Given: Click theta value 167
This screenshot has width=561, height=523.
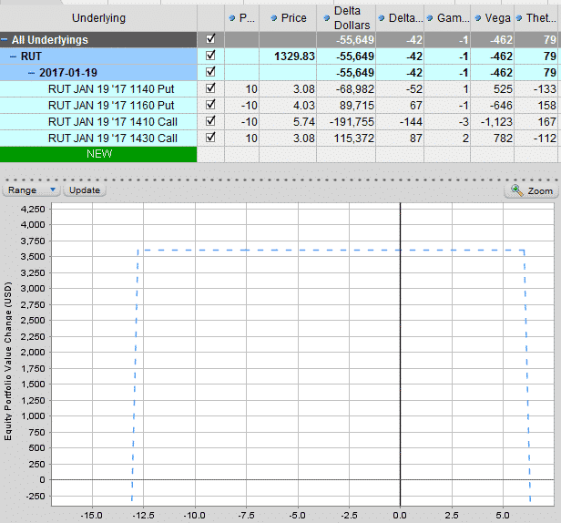Looking at the screenshot, I should click(x=547, y=122).
